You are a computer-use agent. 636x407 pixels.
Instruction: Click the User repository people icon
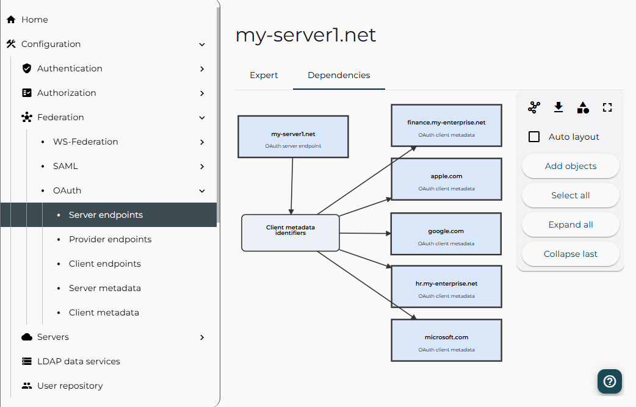[27, 386]
